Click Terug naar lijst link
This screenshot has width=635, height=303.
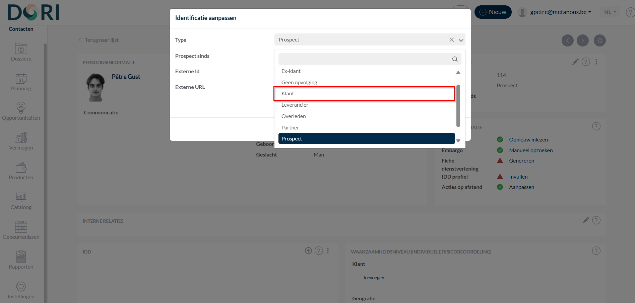[102, 40]
